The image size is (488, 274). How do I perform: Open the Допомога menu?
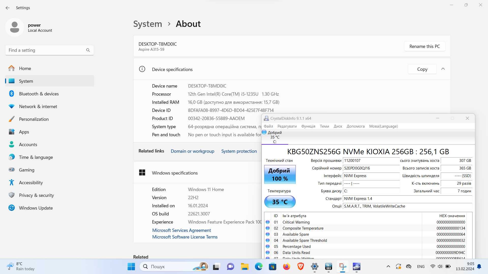(356, 126)
